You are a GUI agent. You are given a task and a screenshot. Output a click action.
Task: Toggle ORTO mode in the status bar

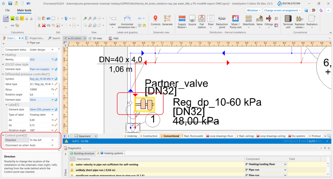pyautogui.click(x=286, y=141)
